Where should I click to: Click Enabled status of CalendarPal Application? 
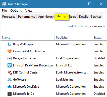point(99,51)
